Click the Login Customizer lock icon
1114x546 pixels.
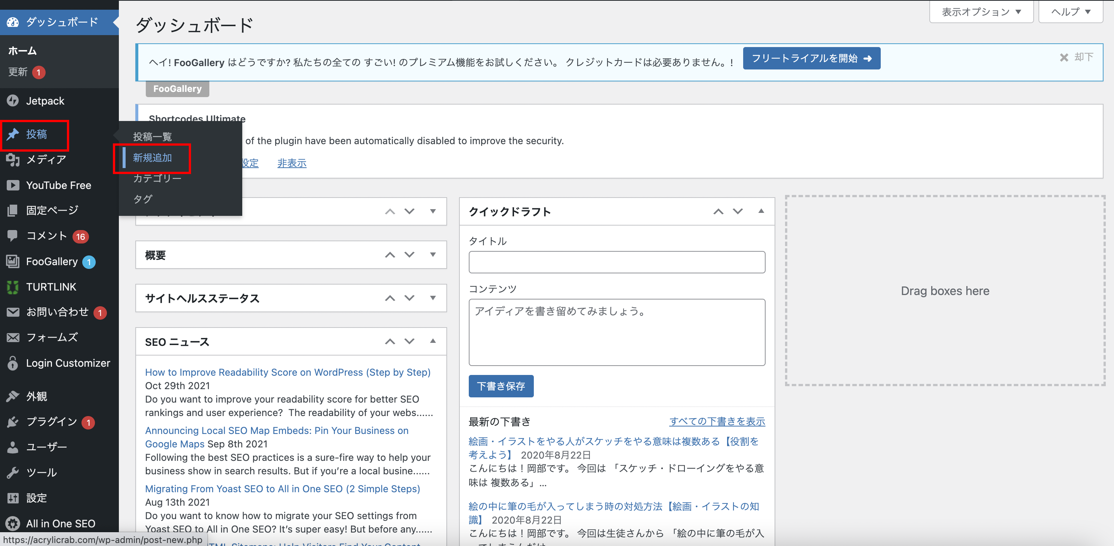click(13, 363)
